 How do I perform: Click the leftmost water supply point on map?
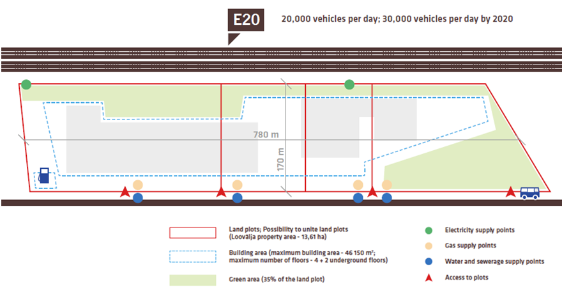click(x=138, y=198)
